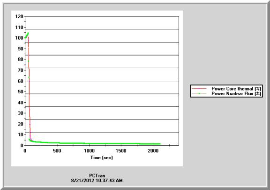Click the red Power Core thermal legend line
The height and width of the screenshot is (190, 270).
pos(199,89)
